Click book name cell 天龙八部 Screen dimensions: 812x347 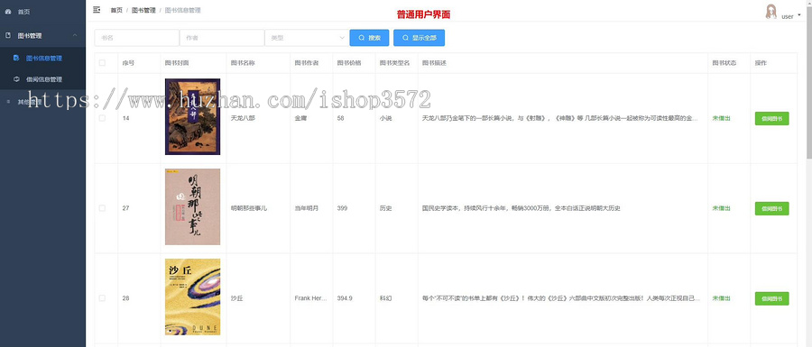(243, 118)
